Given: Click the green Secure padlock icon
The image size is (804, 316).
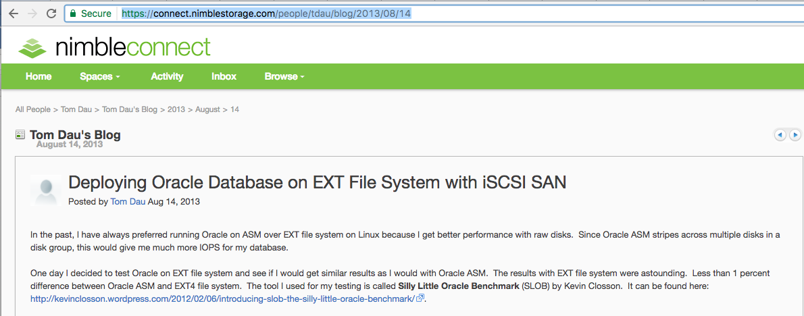Looking at the screenshot, I should (73, 14).
